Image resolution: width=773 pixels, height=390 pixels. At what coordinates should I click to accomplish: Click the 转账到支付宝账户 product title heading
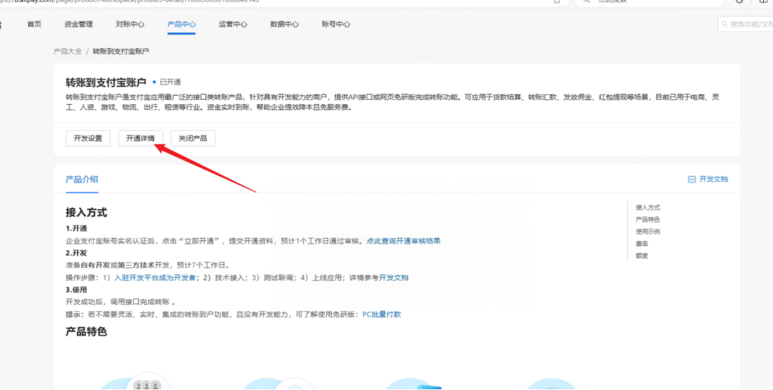(x=106, y=82)
